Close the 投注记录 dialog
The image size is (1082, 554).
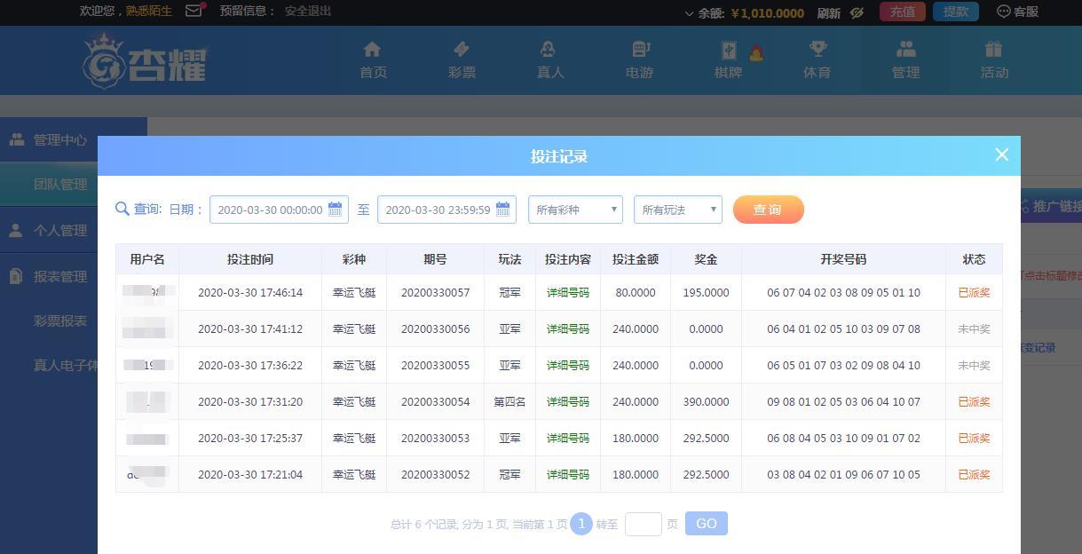[1001, 154]
